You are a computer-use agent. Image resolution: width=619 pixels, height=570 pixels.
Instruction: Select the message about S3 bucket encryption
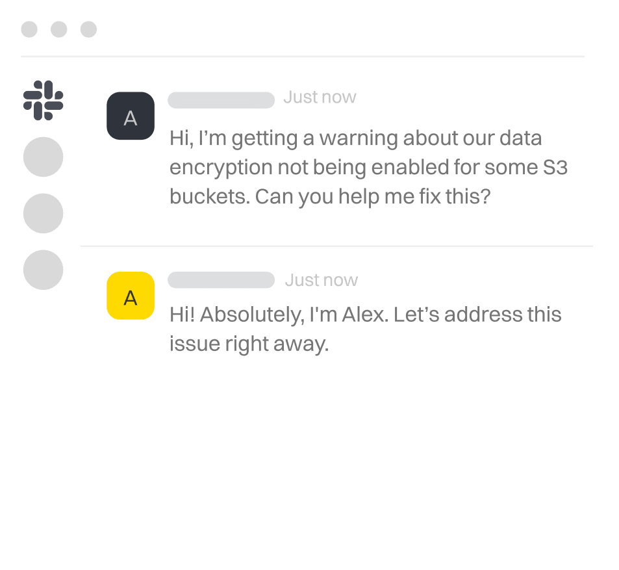(368, 167)
